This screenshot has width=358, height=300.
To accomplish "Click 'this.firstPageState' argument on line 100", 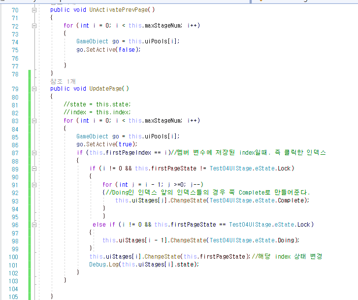I will [214, 257].
